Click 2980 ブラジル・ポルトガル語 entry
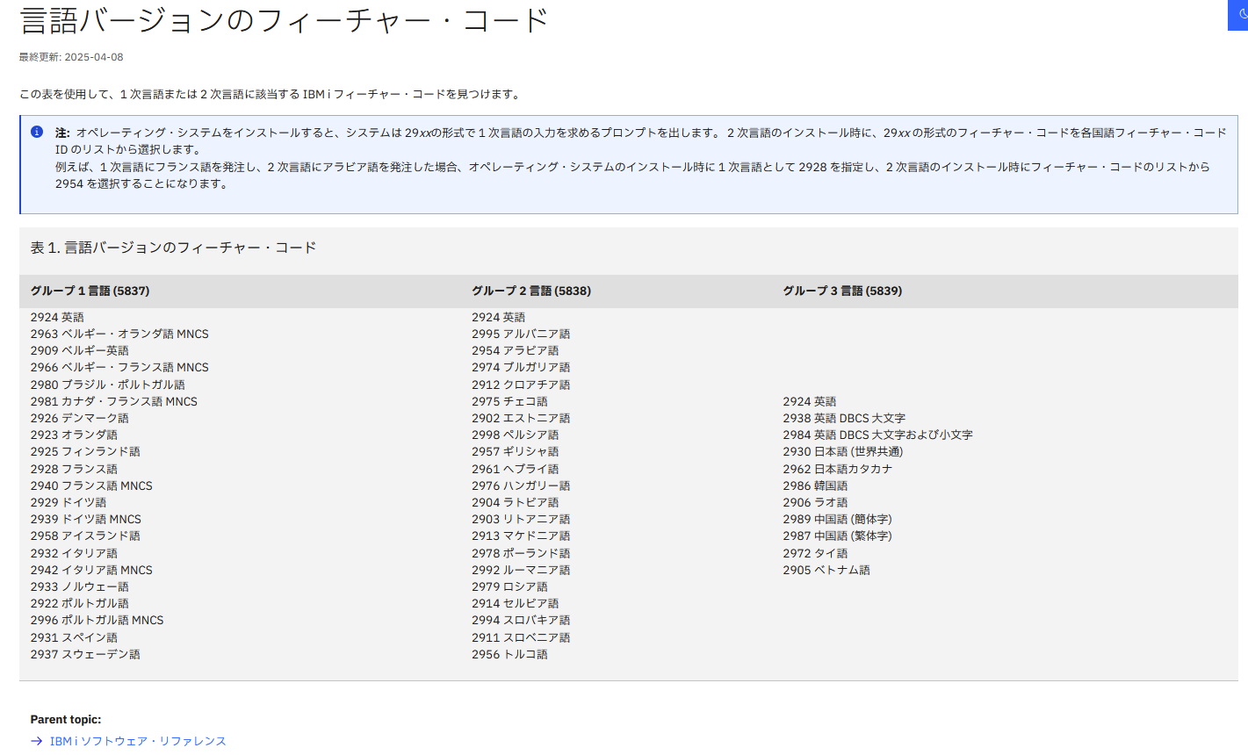Image resolution: width=1248 pixels, height=755 pixels. coord(108,385)
